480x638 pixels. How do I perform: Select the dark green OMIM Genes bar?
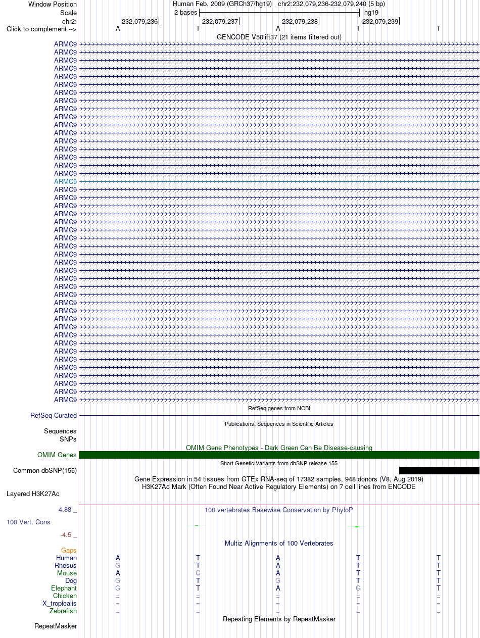click(x=279, y=455)
